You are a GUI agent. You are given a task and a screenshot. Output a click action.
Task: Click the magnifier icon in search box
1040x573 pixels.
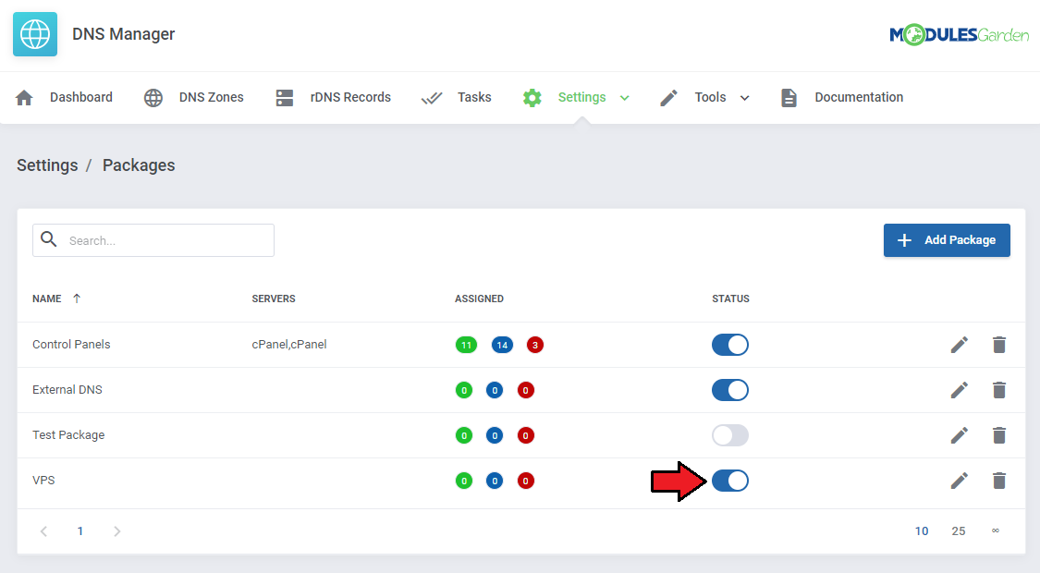click(x=48, y=239)
